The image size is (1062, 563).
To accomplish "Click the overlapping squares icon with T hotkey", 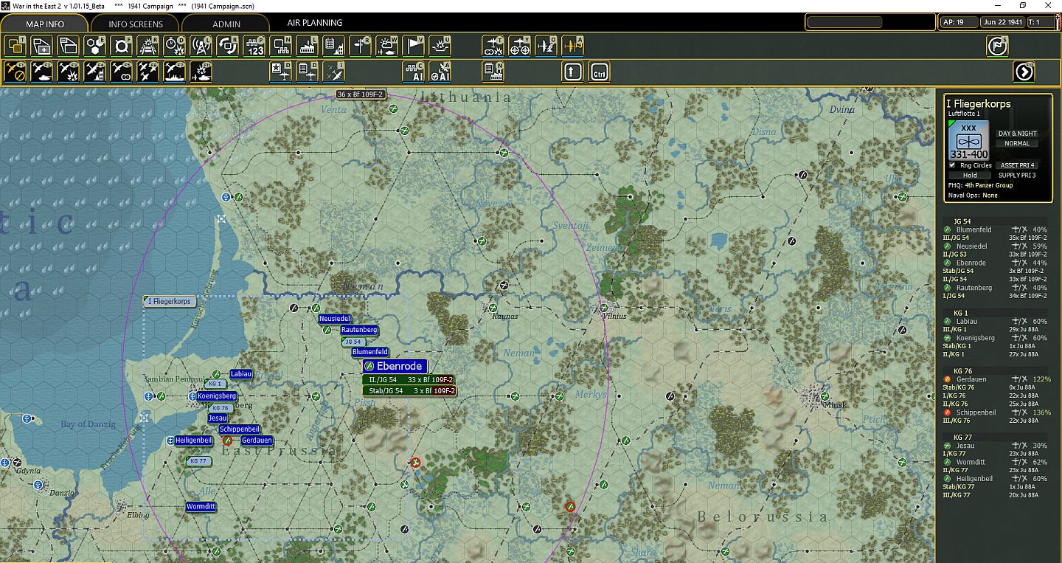I will tap(16, 46).
